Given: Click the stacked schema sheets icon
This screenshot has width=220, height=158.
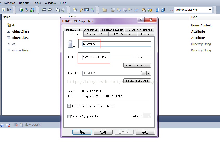Looking at the screenshot, I should (x=44, y=10).
